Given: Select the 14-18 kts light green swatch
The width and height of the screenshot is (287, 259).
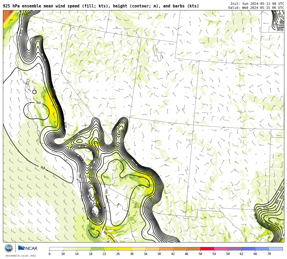Looking at the screenshot, I should coord(84,249).
